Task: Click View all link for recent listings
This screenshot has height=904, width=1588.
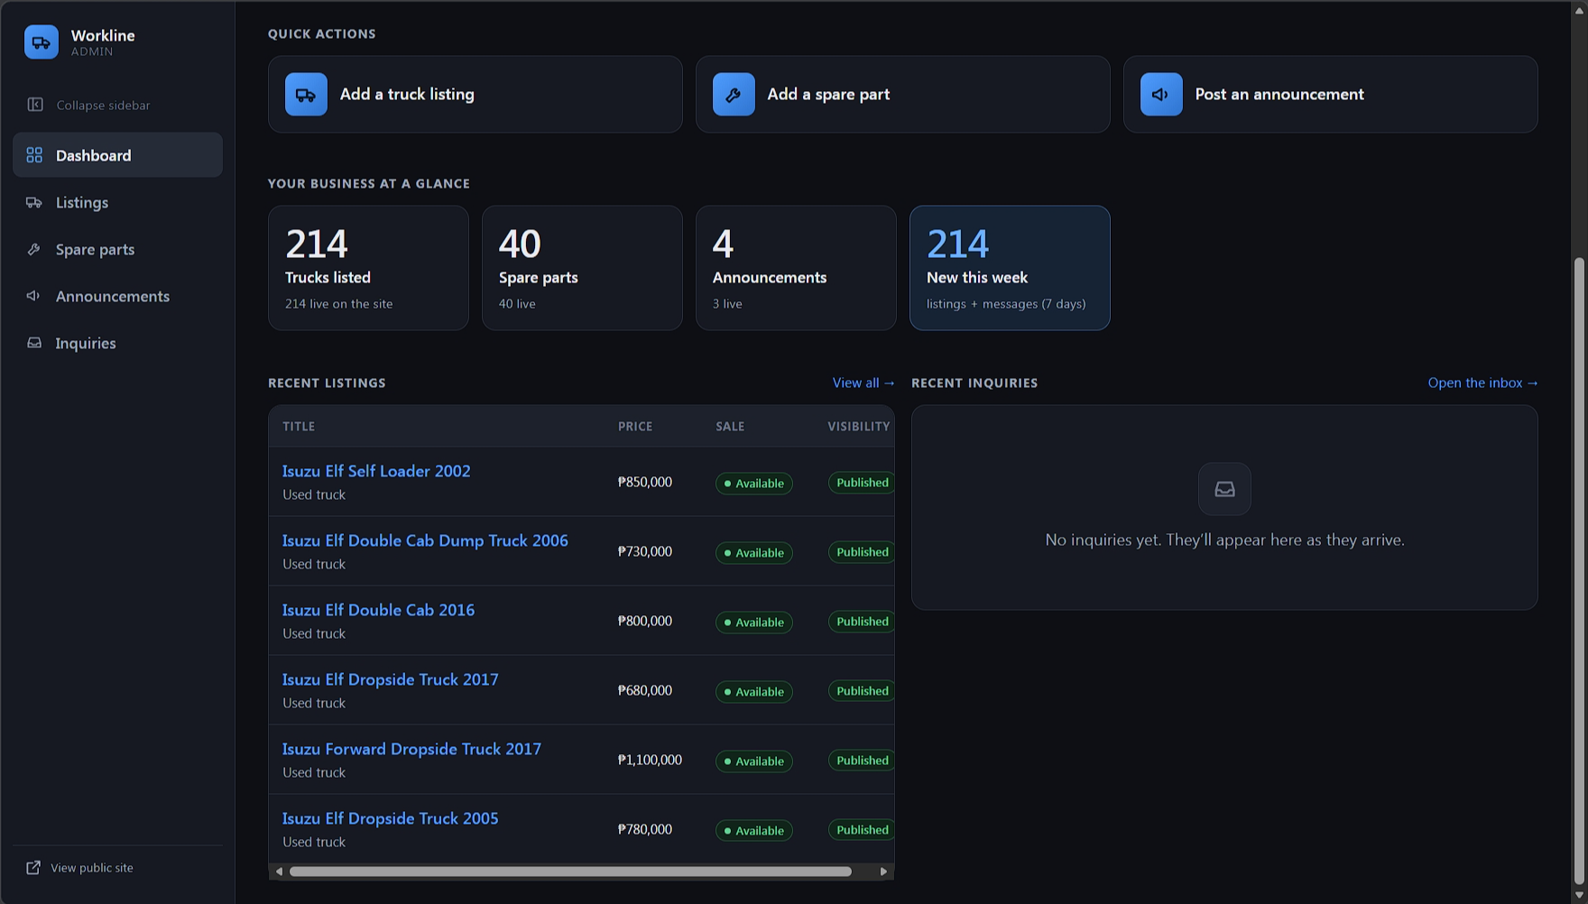Action: tap(863, 383)
